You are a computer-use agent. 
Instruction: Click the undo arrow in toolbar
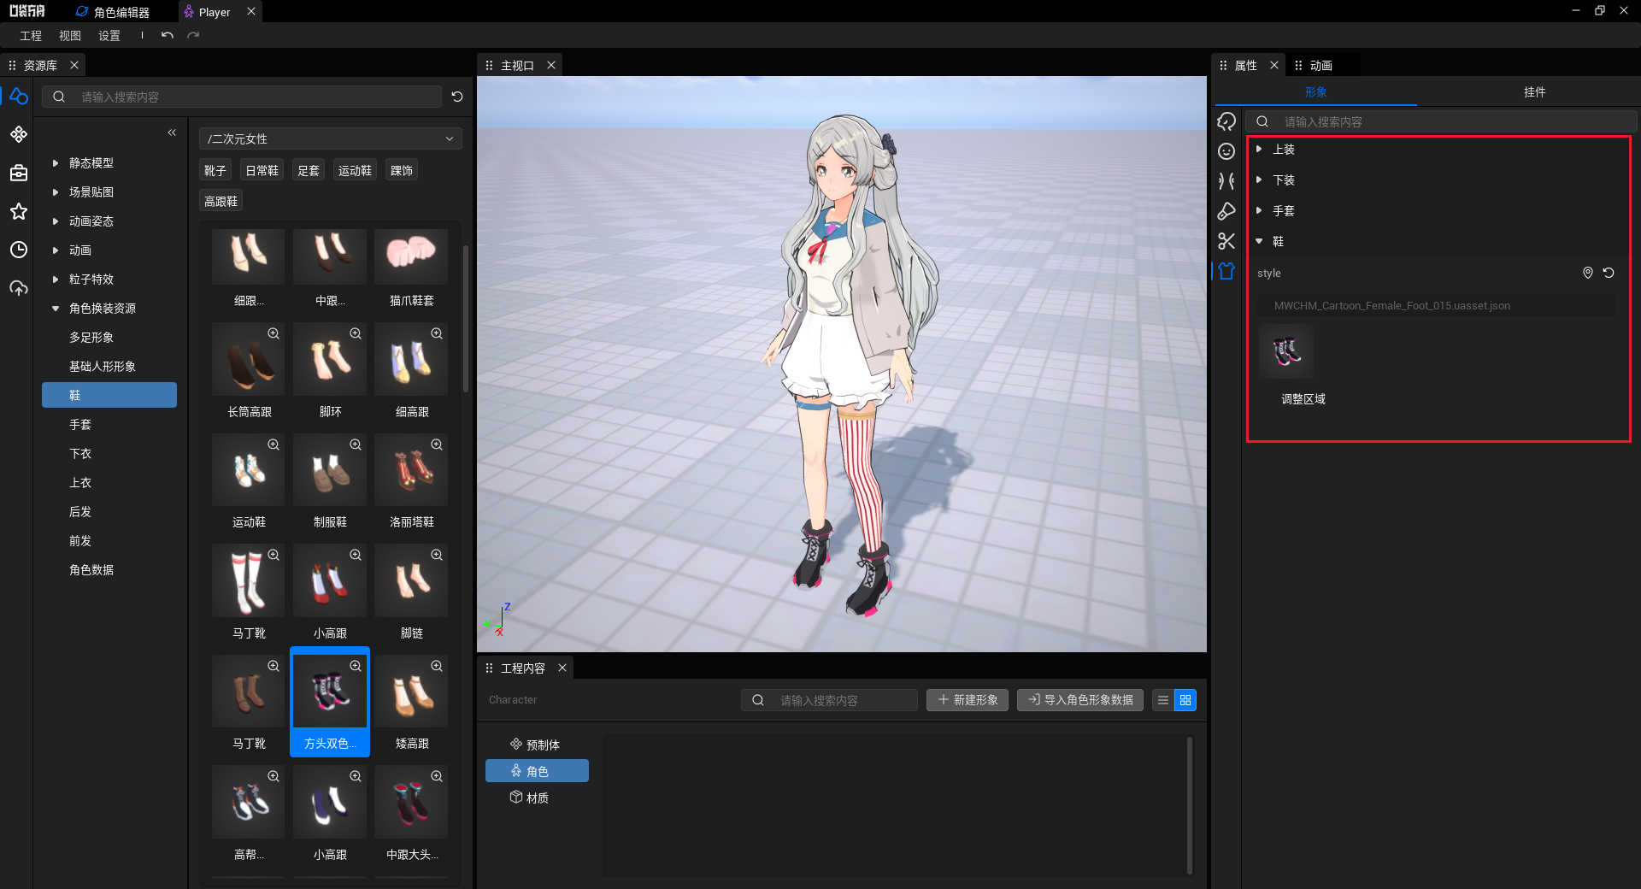(x=168, y=35)
